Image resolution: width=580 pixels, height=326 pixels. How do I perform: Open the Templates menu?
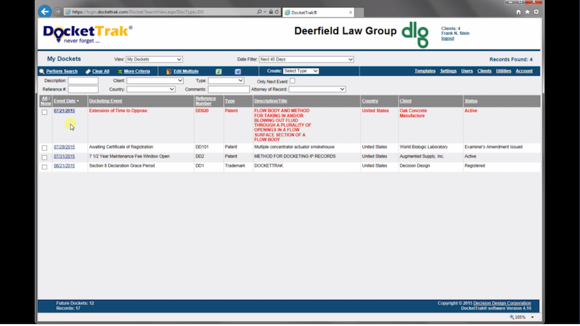pos(425,71)
